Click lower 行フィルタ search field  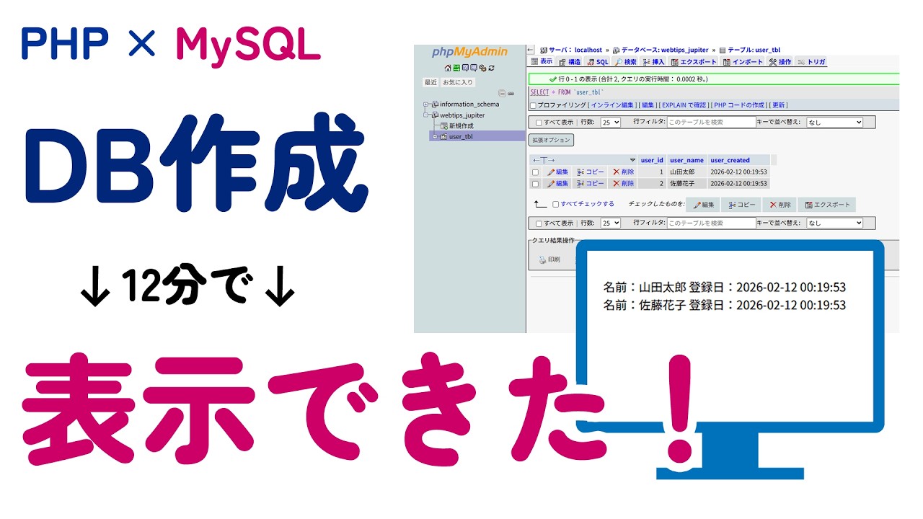pyautogui.click(x=712, y=223)
